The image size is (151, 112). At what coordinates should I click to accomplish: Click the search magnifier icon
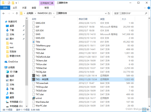(x=146, y=13)
